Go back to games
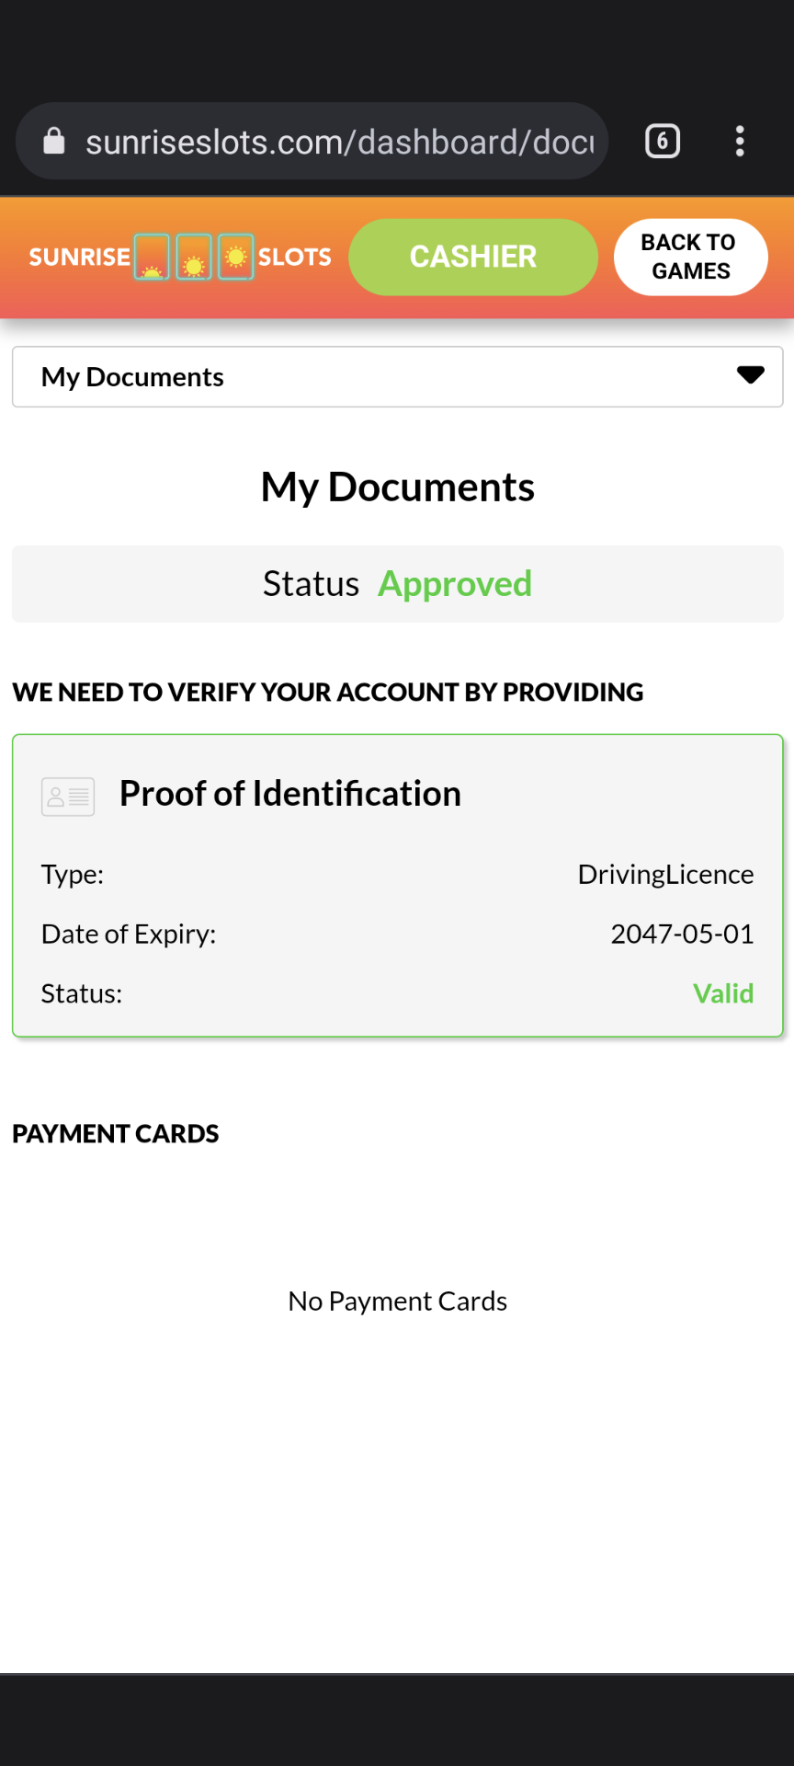The width and height of the screenshot is (794, 1766). point(691,257)
